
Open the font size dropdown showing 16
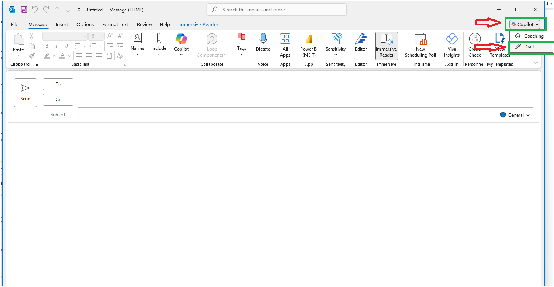point(96,36)
